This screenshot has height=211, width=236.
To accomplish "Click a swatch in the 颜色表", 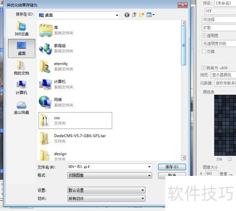I will [x=225, y=125].
